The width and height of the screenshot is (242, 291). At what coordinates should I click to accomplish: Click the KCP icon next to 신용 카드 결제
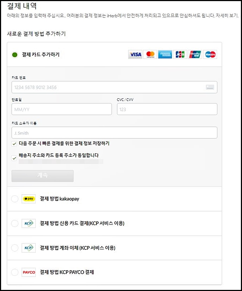pyautogui.click(x=29, y=223)
